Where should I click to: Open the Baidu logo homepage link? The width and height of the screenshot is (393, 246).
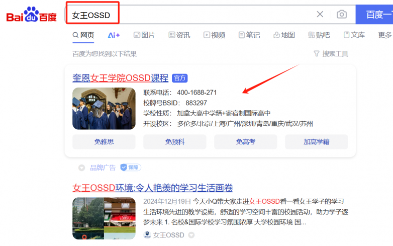(32, 15)
